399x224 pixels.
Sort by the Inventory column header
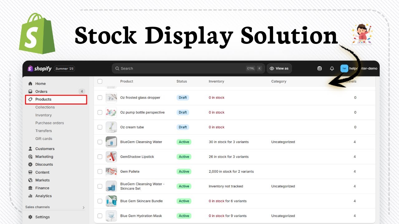click(x=216, y=82)
